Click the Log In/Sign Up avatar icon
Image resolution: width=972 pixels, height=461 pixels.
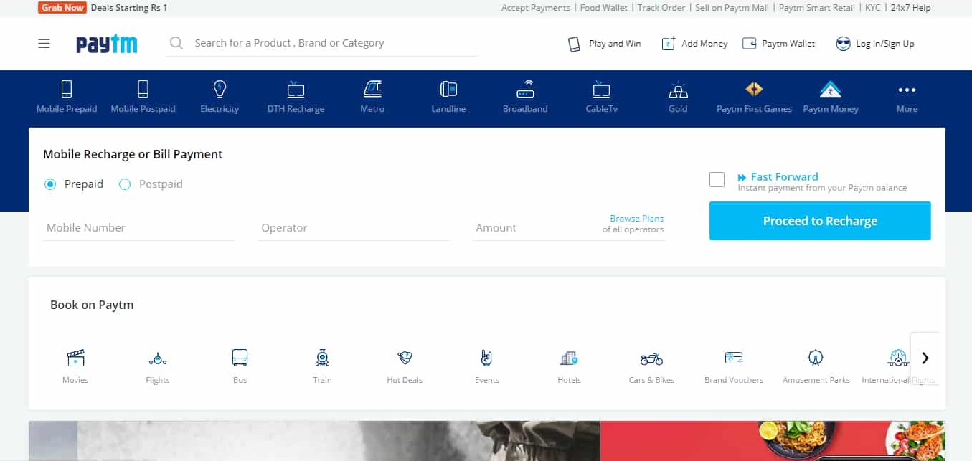(x=843, y=44)
